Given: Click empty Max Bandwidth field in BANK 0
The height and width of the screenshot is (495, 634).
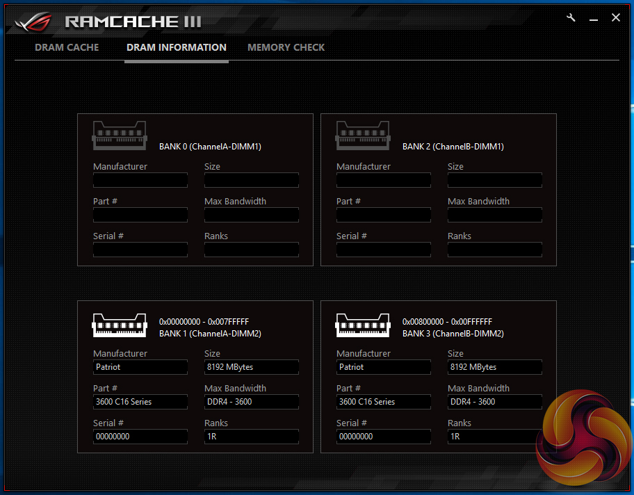Looking at the screenshot, I should coord(252,215).
